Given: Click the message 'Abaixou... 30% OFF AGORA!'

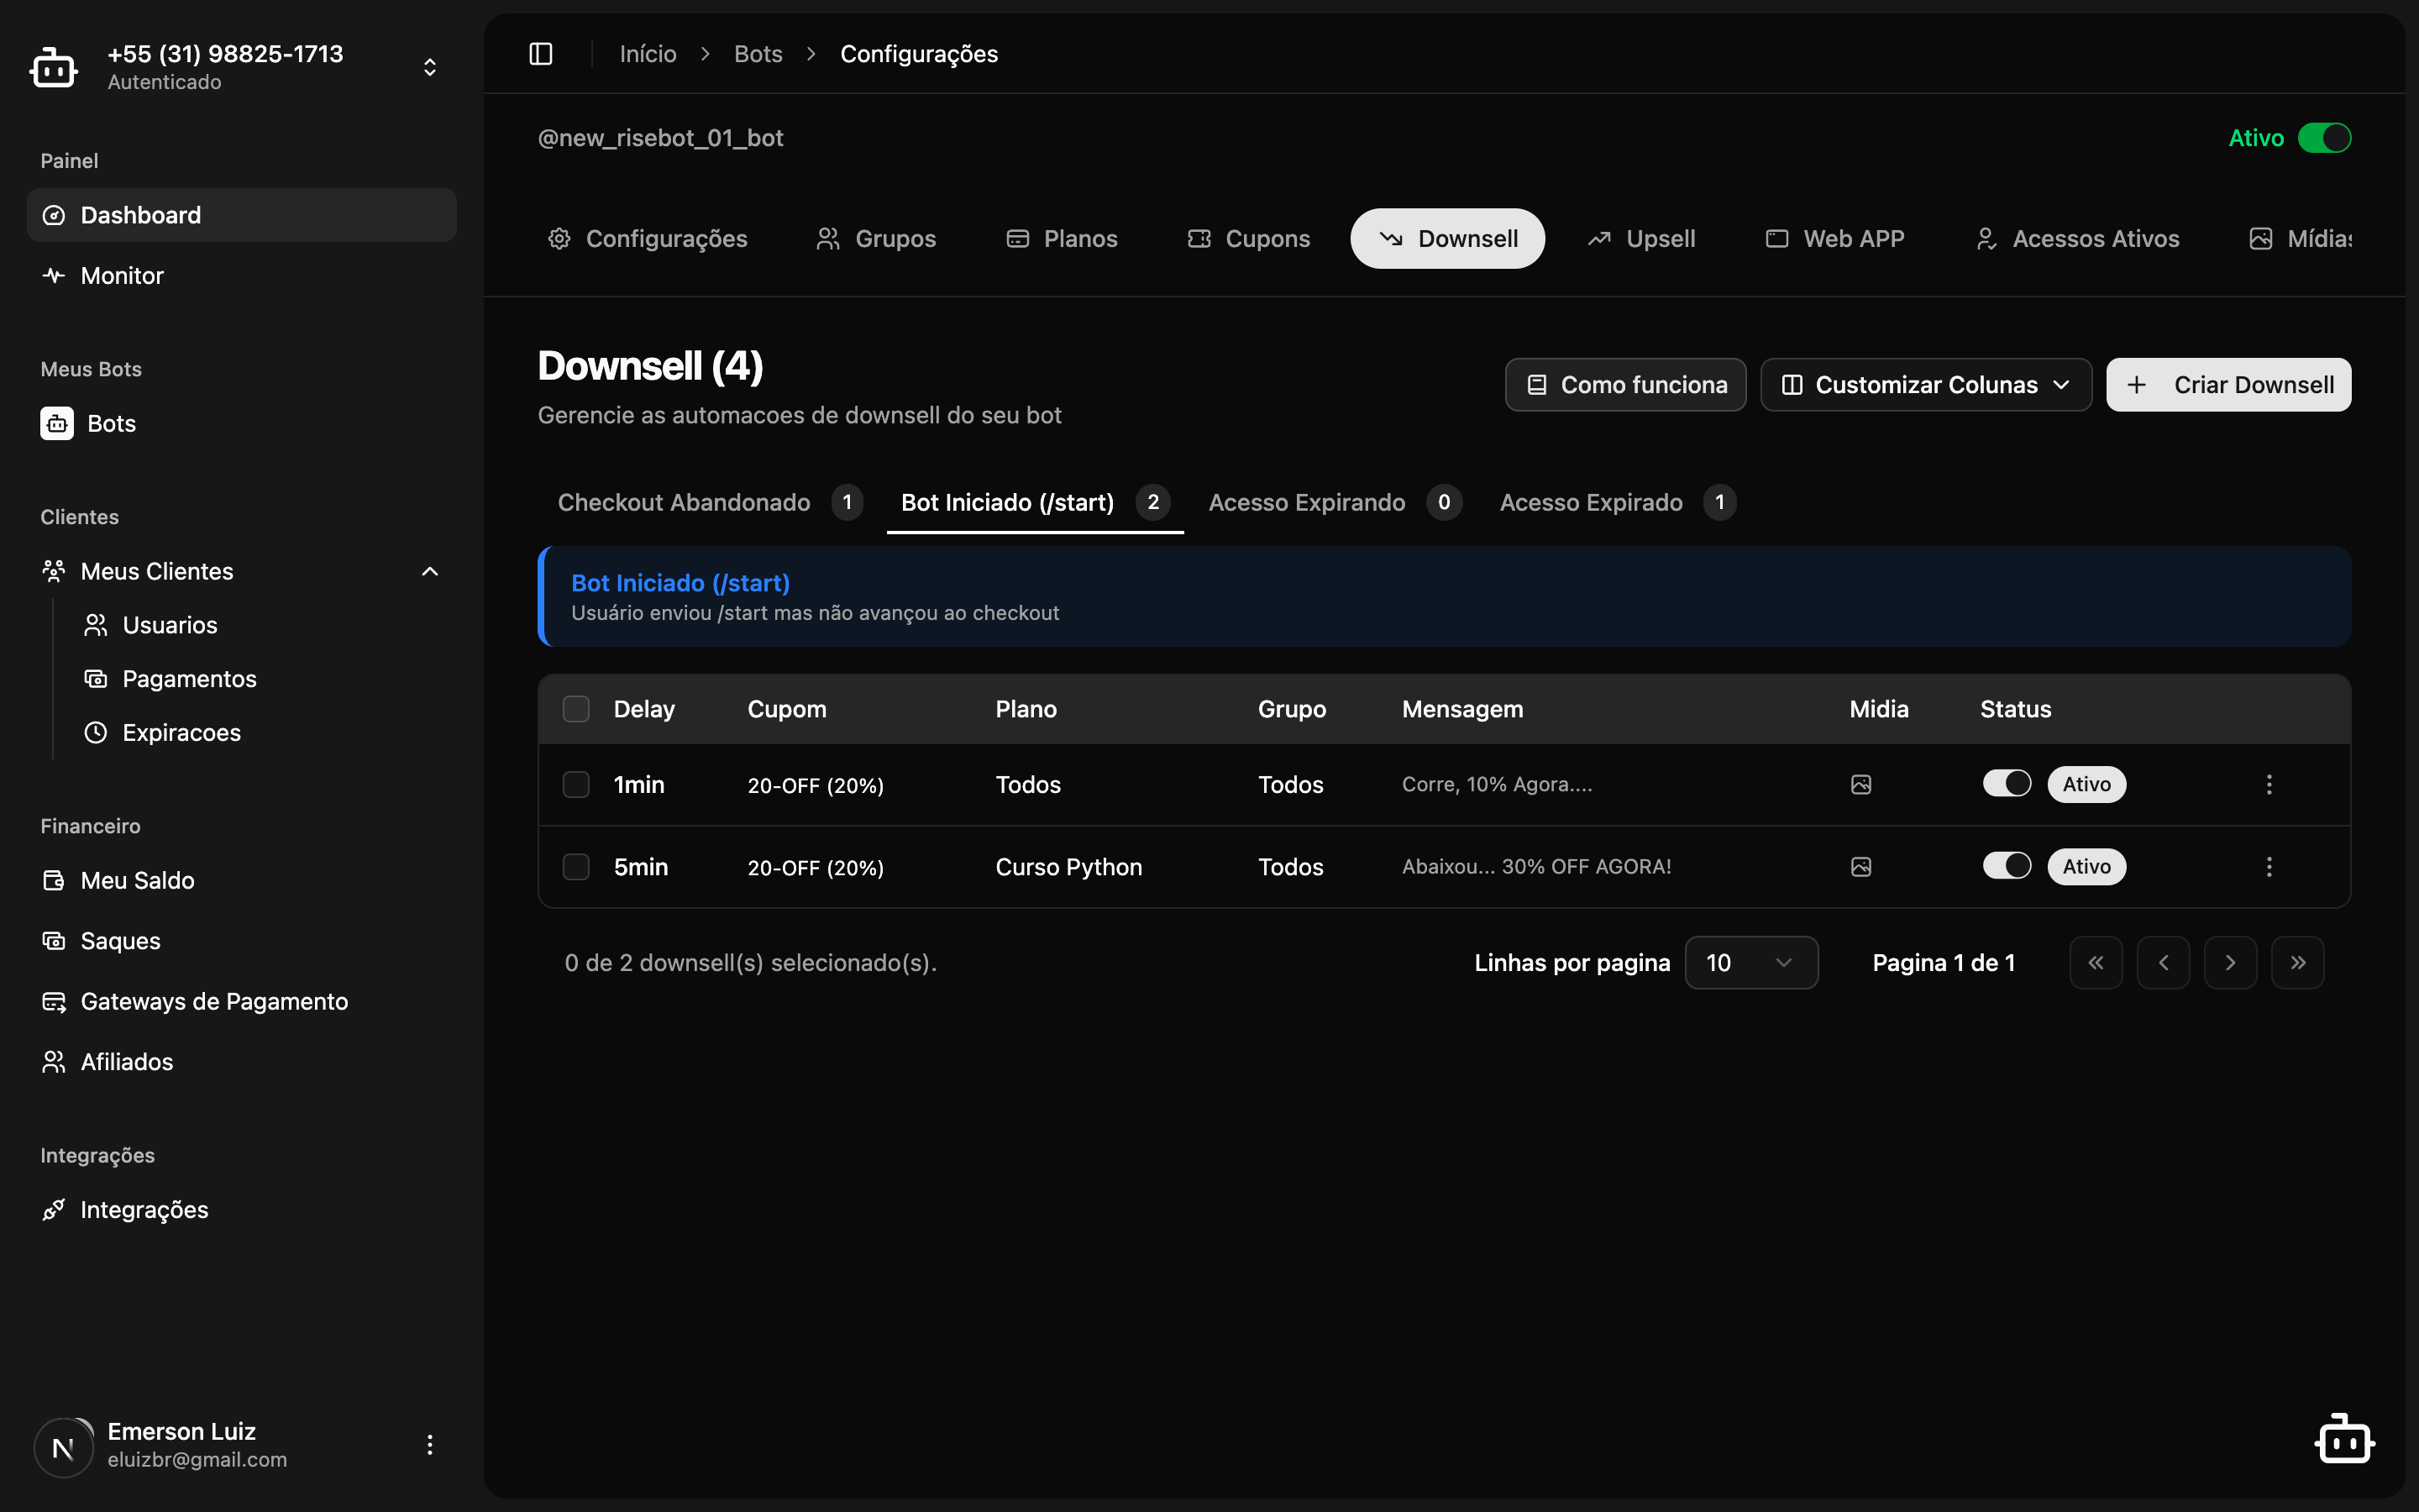Looking at the screenshot, I should click(1536, 867).
